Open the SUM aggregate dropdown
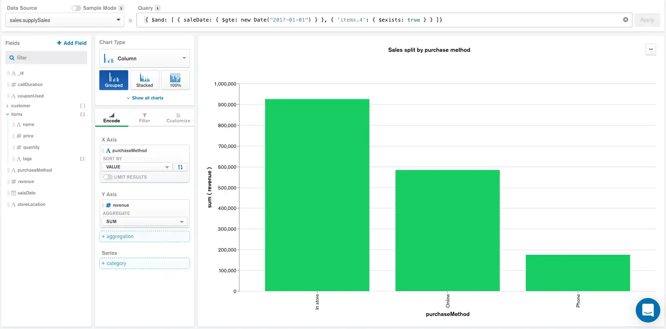Image resolution: width=666 pixels, height=329 pixels. pos(144,221)
